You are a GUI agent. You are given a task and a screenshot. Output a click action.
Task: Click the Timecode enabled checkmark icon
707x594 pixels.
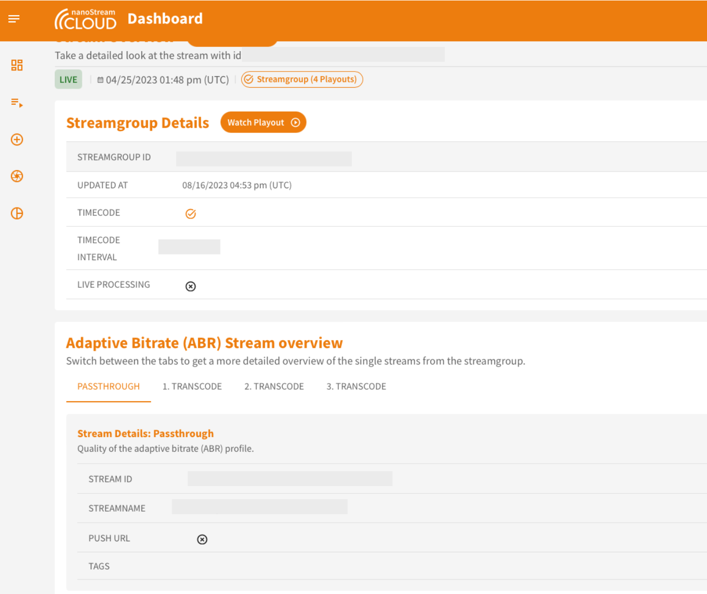191,214
